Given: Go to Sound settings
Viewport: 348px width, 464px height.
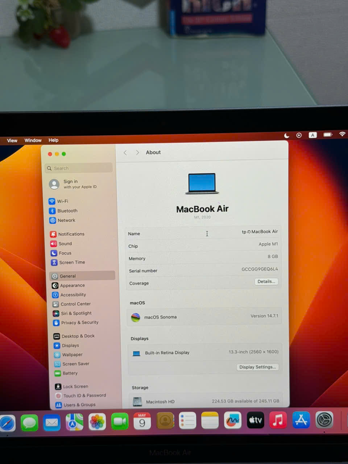Looking at the screenshot, I should (x=61, y=244).
